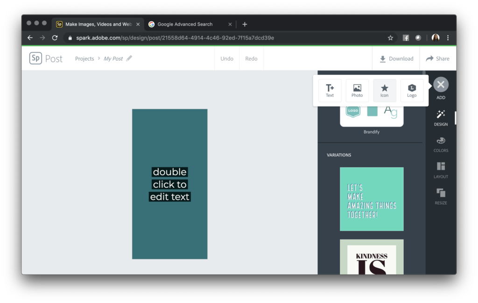
Task: Insert a brand logo via the Logo icon
Action: point(412,91)
